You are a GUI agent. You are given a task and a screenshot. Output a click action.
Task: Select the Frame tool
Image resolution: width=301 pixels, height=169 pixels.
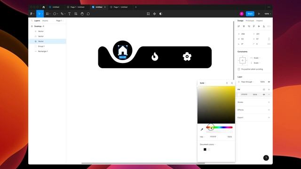click(x=48, y=14)
